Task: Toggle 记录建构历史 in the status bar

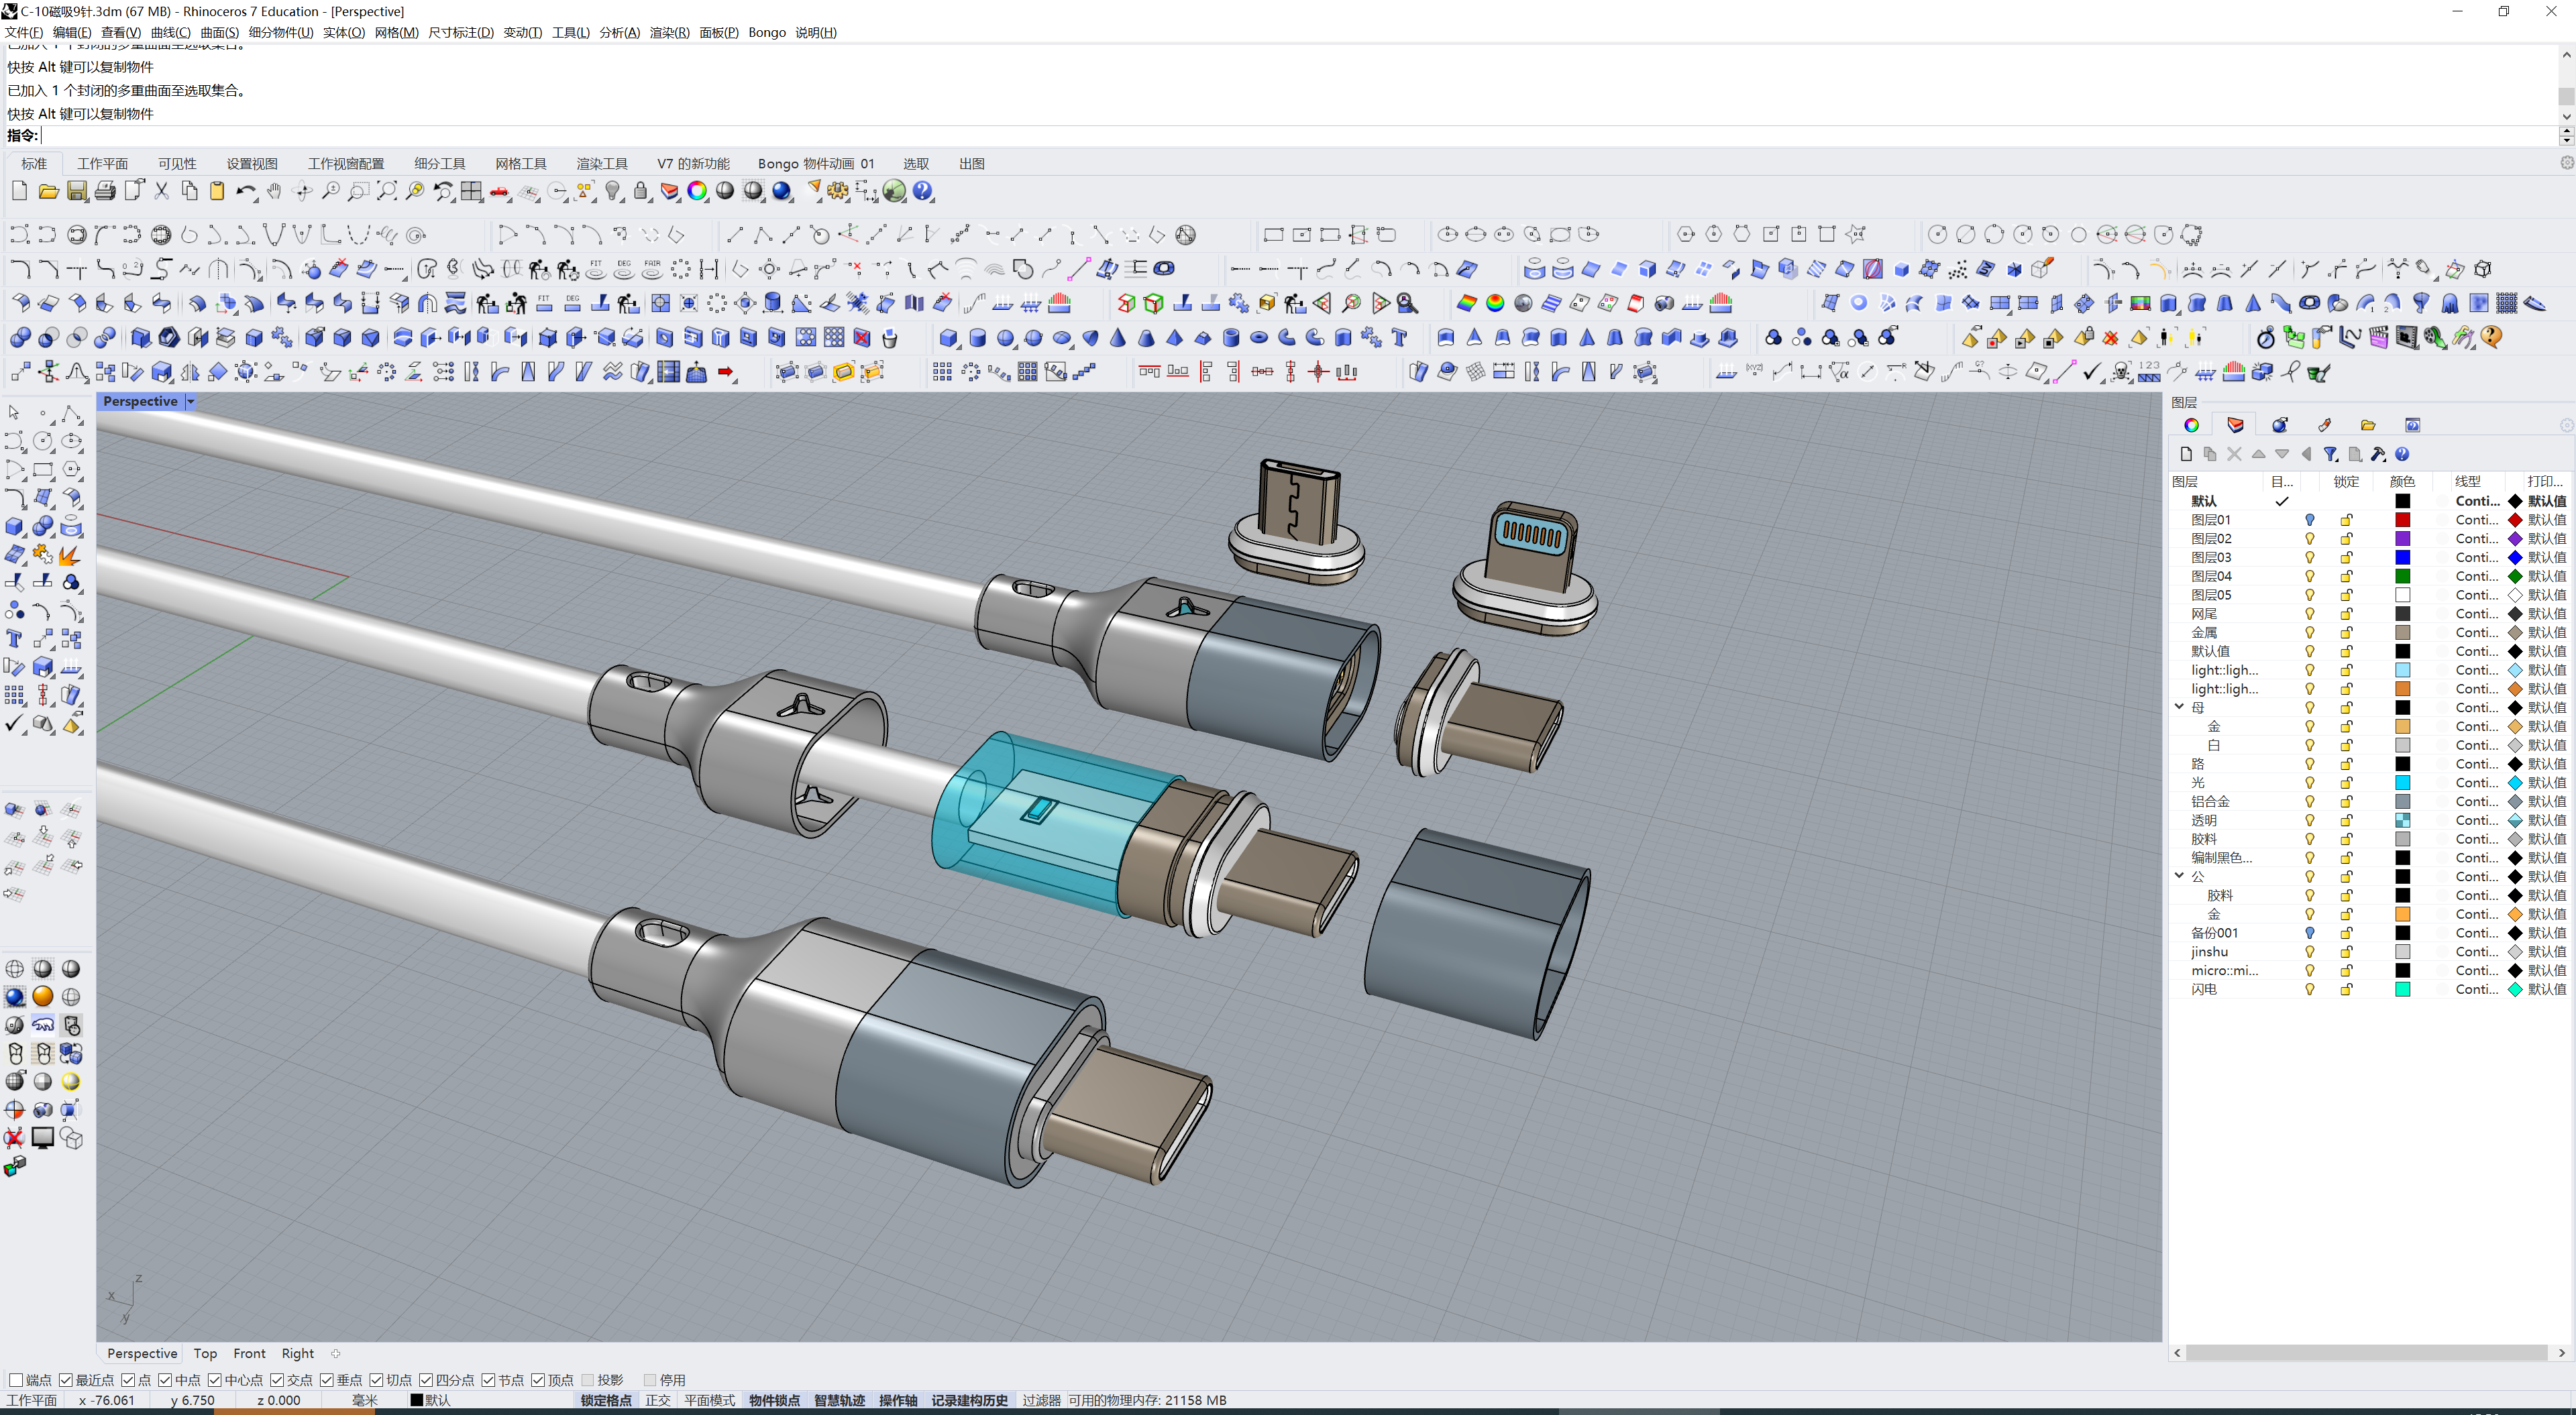Action: tap(969, 1400)
